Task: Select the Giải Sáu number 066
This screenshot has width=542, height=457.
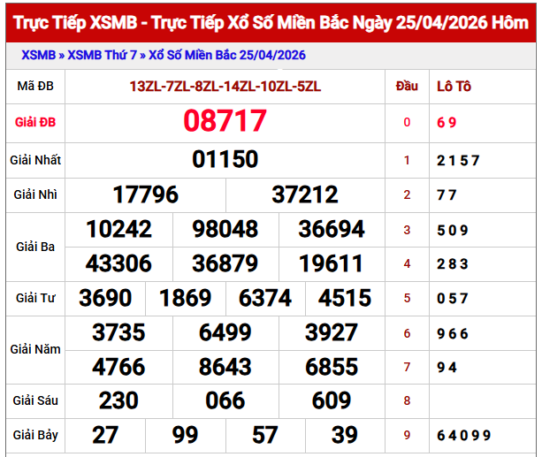Action: 225,400
